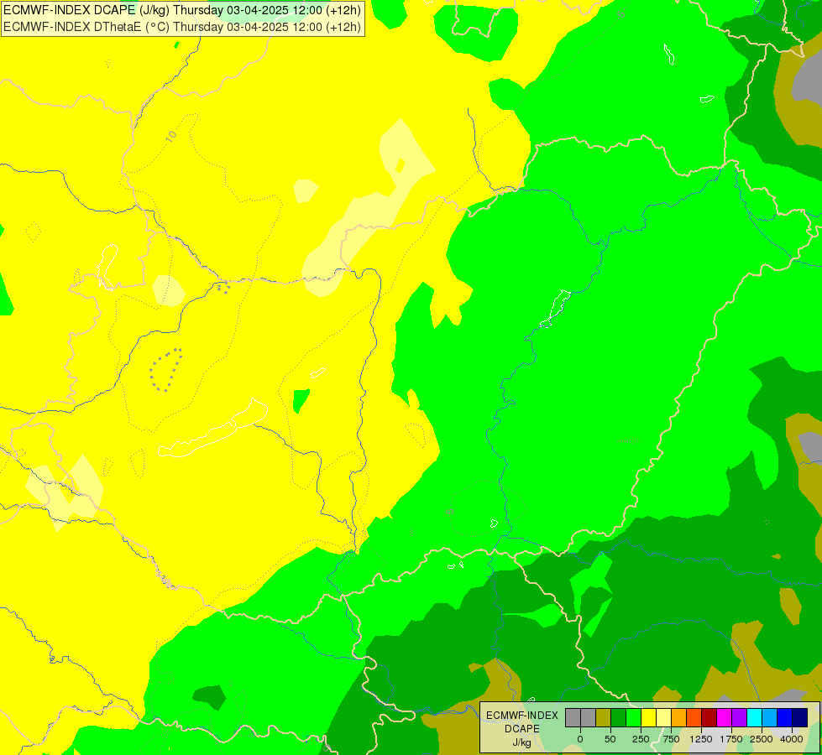Click the contour label 10 on the map

[171, 136]
